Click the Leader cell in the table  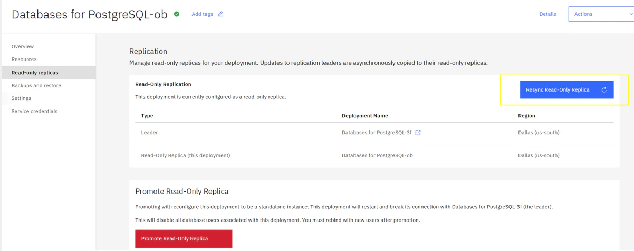coord(149,133)
